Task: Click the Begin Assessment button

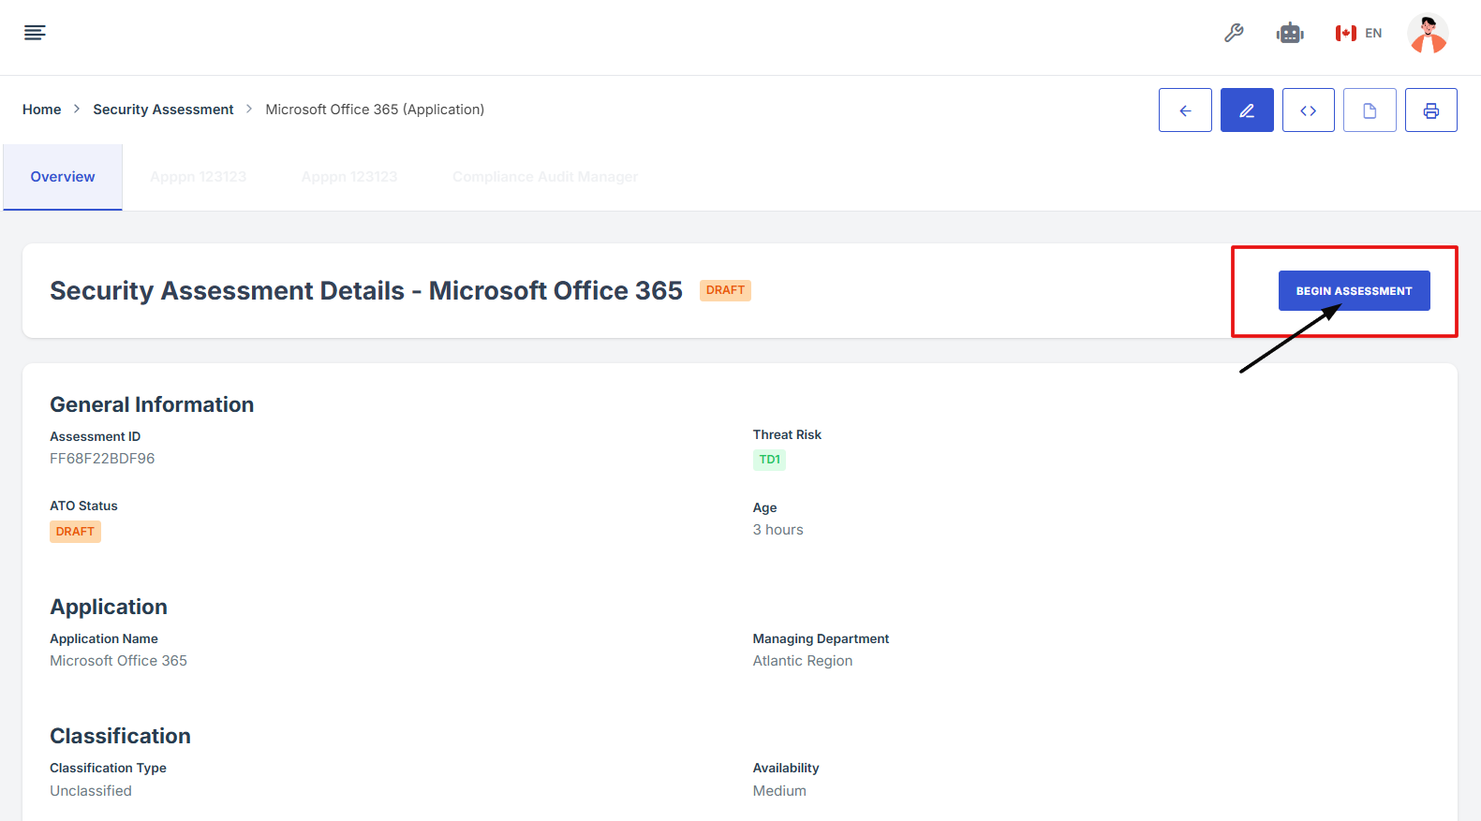Action: (x=1354, y=291)
